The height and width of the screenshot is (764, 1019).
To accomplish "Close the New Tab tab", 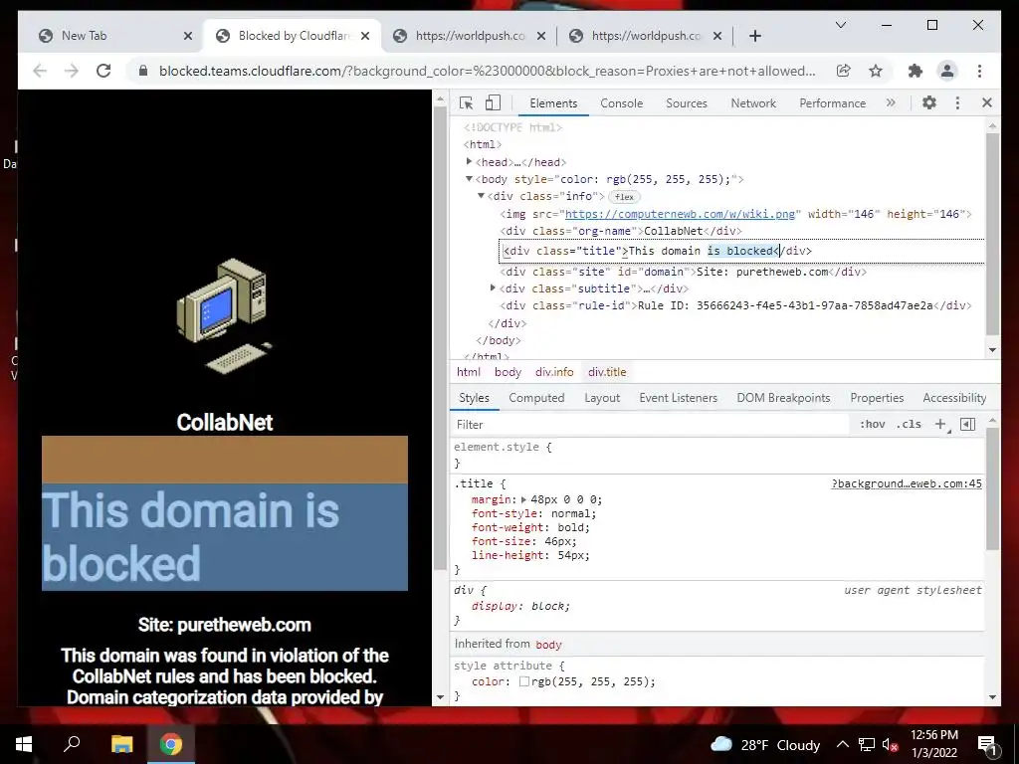I will pos(188,36).
